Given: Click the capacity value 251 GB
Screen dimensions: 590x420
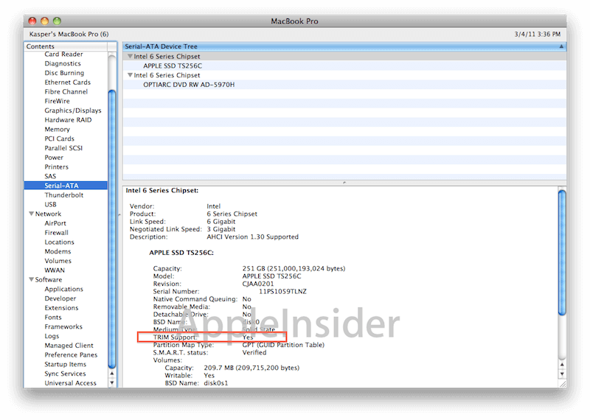Looking at the screenshot, I should [x=294, y=268].
